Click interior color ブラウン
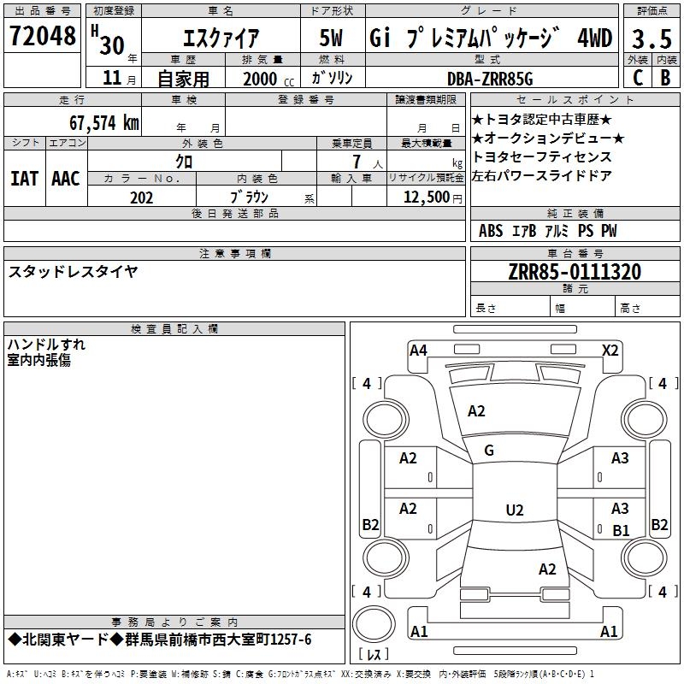Image resolution: width=684 pixels, height=684 pixels. (x=249, y=198)
